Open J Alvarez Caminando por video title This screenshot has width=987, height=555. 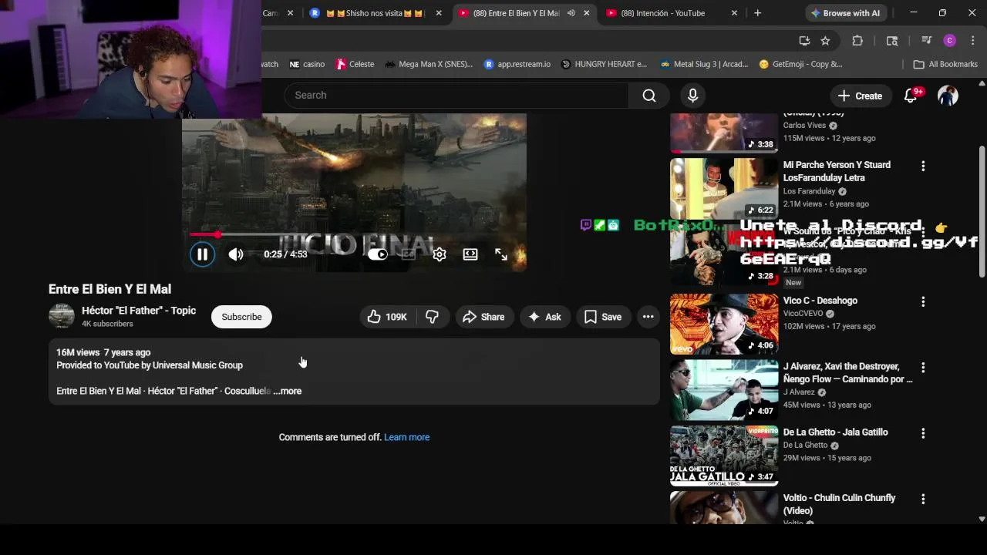[x=847, y=372]
